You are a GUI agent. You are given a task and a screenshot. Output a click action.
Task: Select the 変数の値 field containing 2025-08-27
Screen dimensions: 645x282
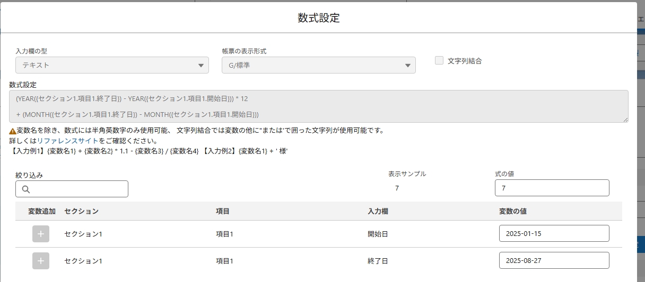[x=554, y=260]
